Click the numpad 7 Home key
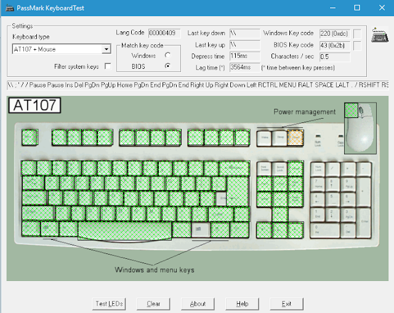394x313 pixels. point(318,184)
